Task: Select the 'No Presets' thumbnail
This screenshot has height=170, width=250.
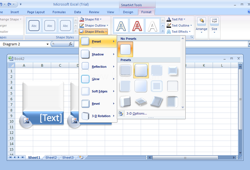Action: point(125,49)
